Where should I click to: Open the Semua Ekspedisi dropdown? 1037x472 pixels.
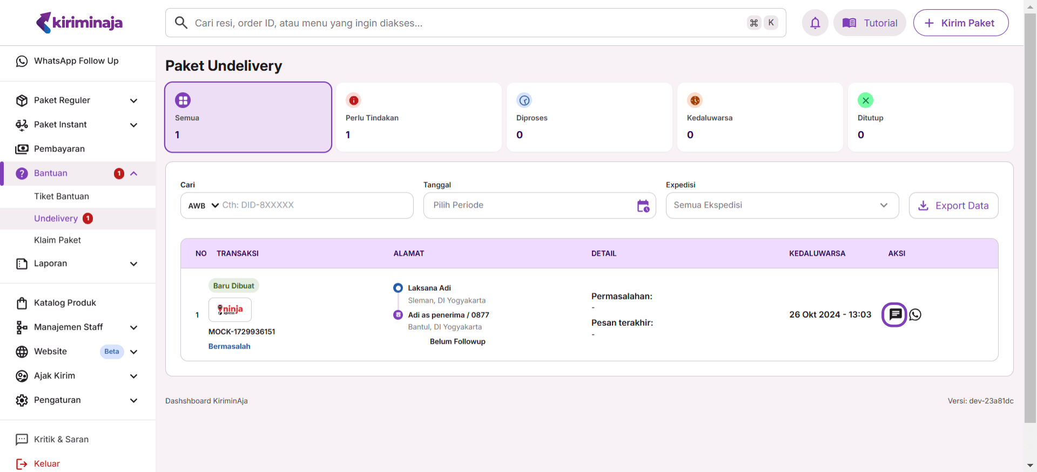coord(782,206)
